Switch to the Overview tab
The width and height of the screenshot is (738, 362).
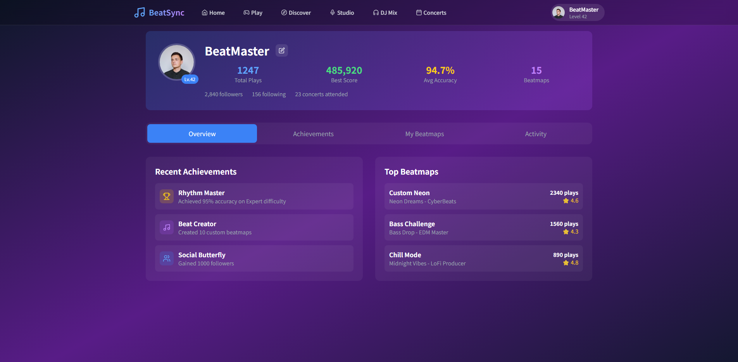pyautogui.click(x=202, y=133)
